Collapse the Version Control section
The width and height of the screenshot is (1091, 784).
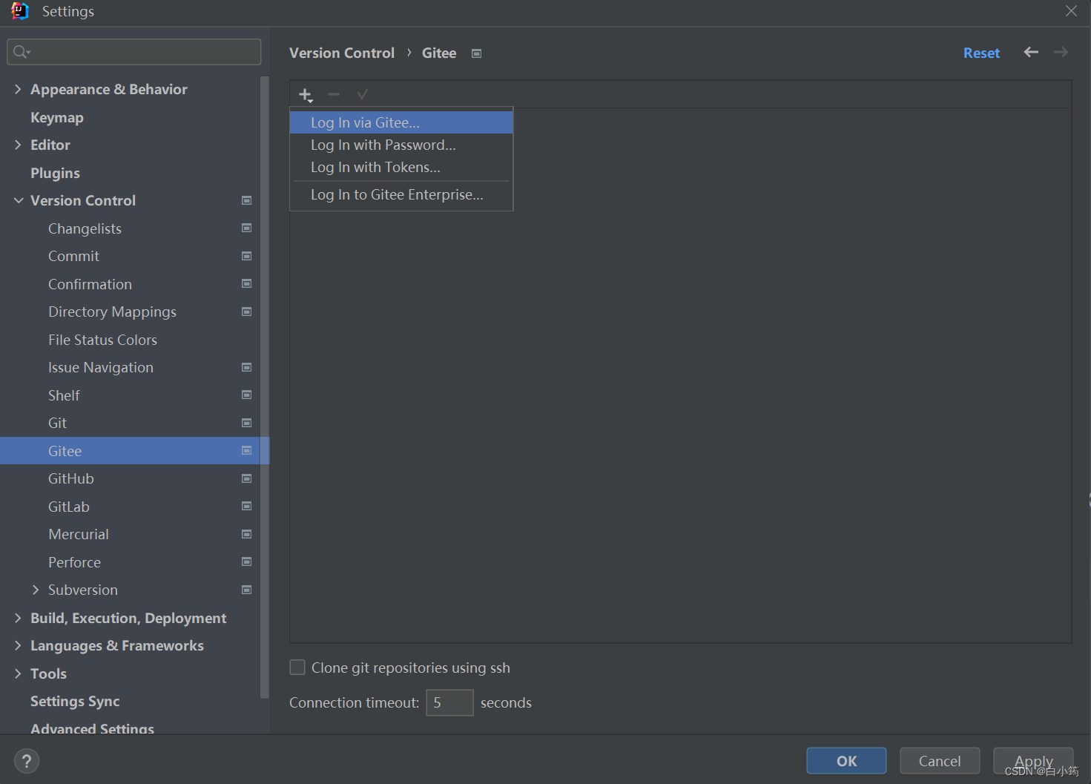tap(18, 200)
